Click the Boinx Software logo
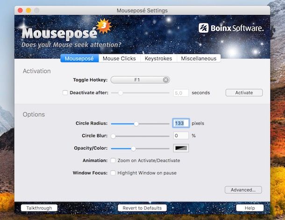Viewport: 285px width, 220px height. [x=231, y=28]
